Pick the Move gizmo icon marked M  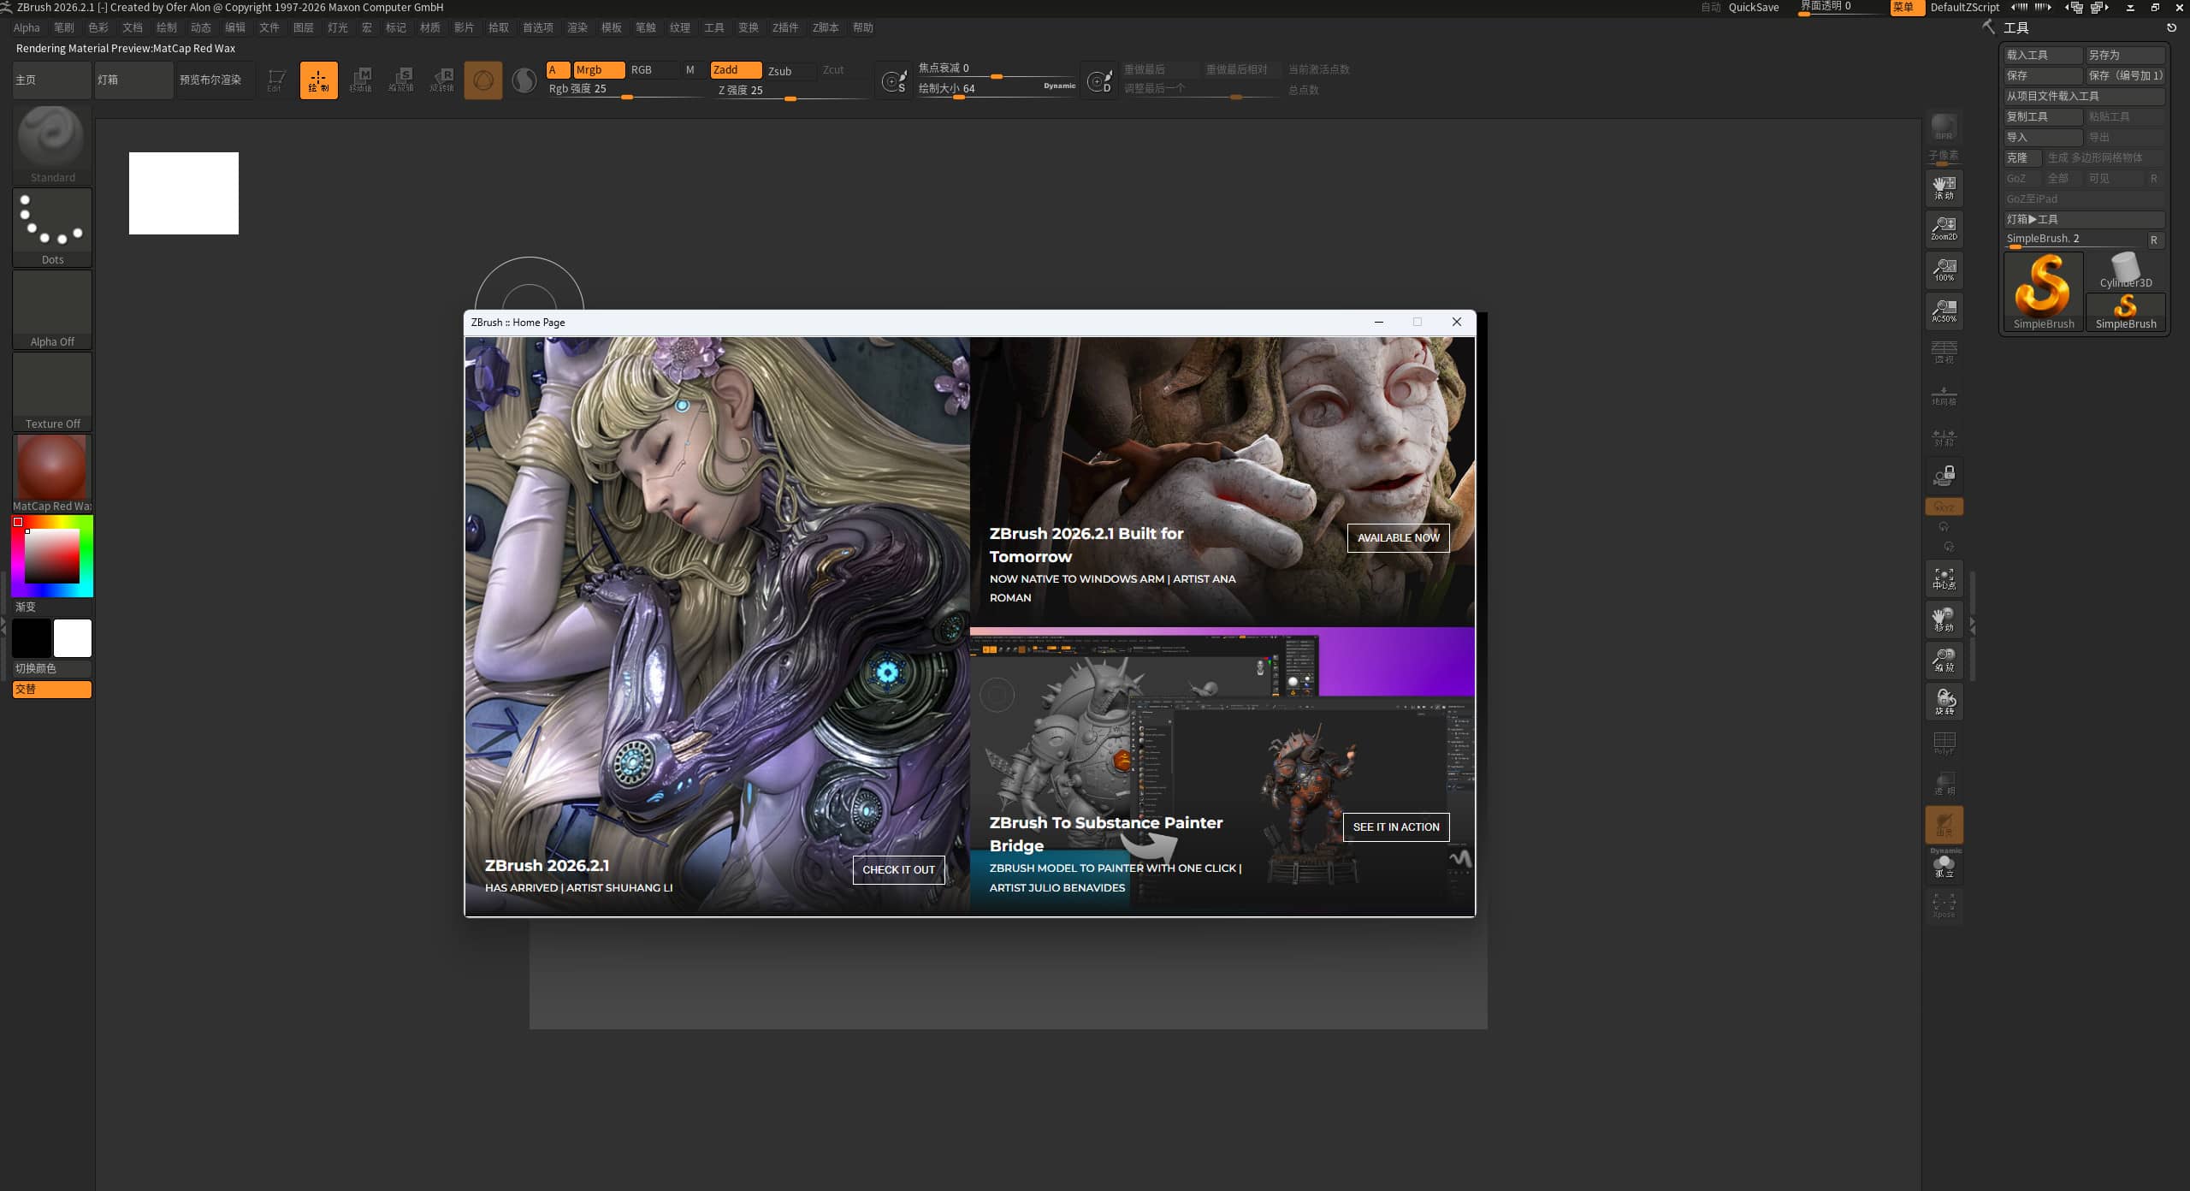(360, 80)
